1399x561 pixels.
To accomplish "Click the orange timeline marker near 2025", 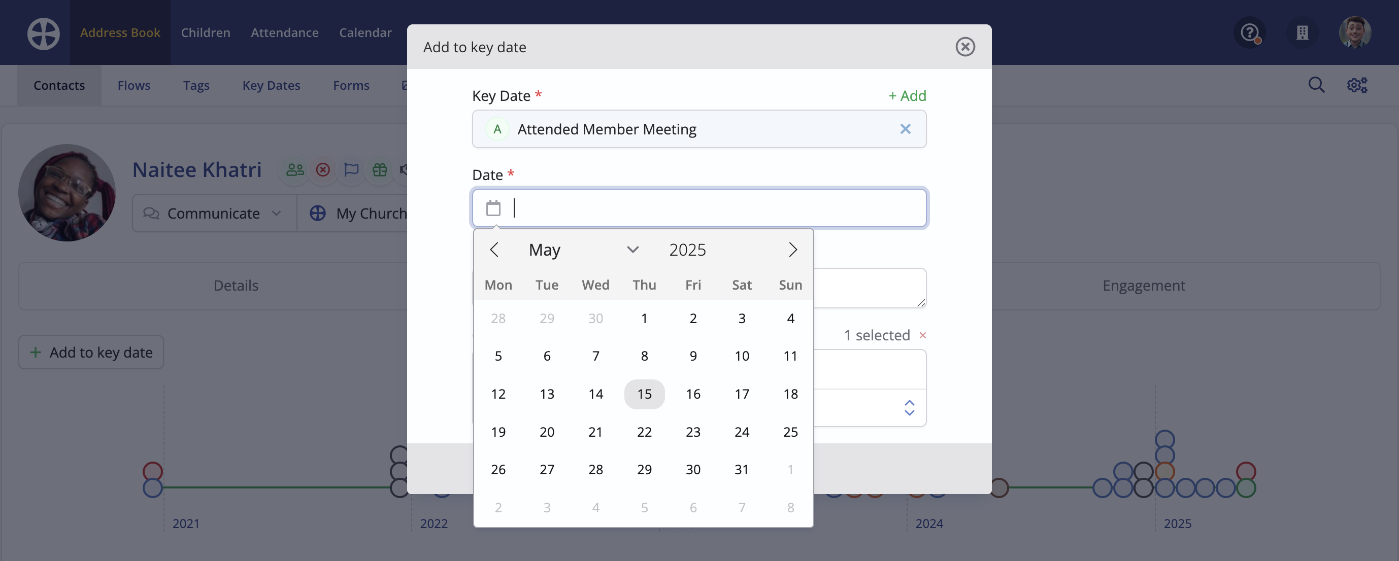I will pyautogui.click(x=1165, y=471).
